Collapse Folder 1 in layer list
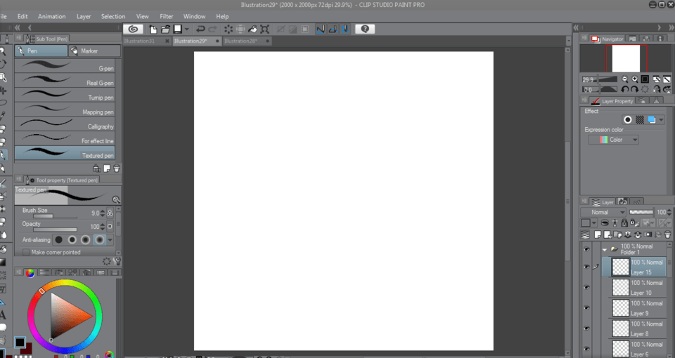The width and height of the screenshot is (675, 358). [x=604, y=249]
